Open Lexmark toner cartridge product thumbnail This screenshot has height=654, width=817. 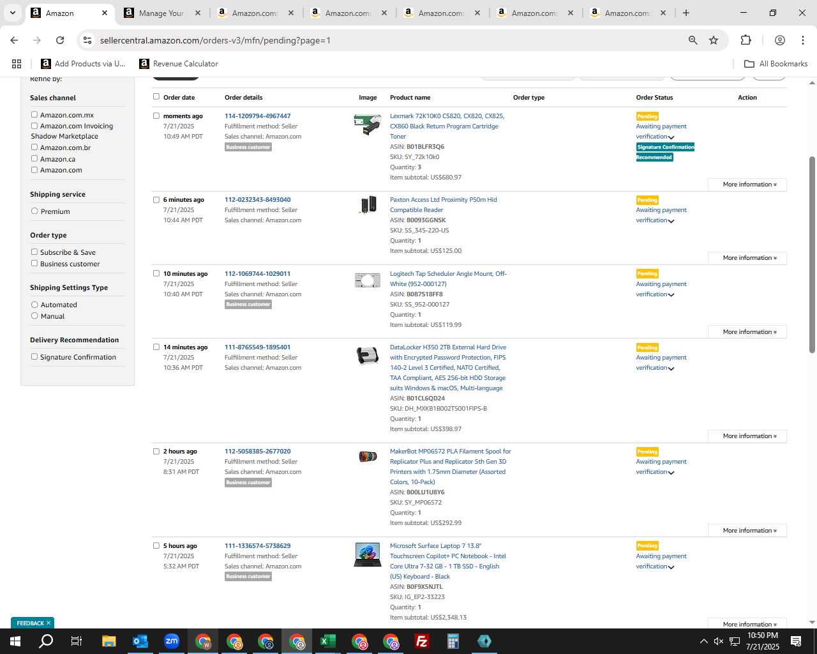[368, 124]
